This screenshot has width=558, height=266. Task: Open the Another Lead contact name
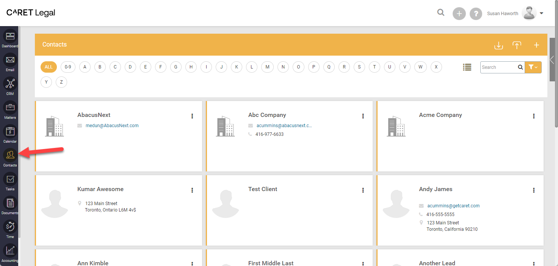pos(437,263)
